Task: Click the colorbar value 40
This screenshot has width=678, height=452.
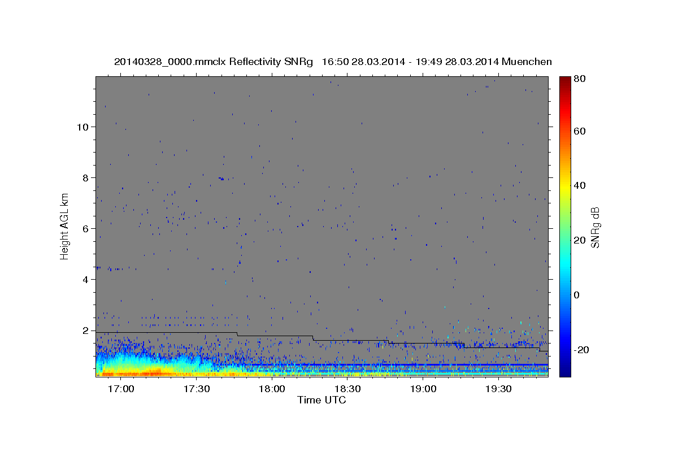Action: click(580, 185)
